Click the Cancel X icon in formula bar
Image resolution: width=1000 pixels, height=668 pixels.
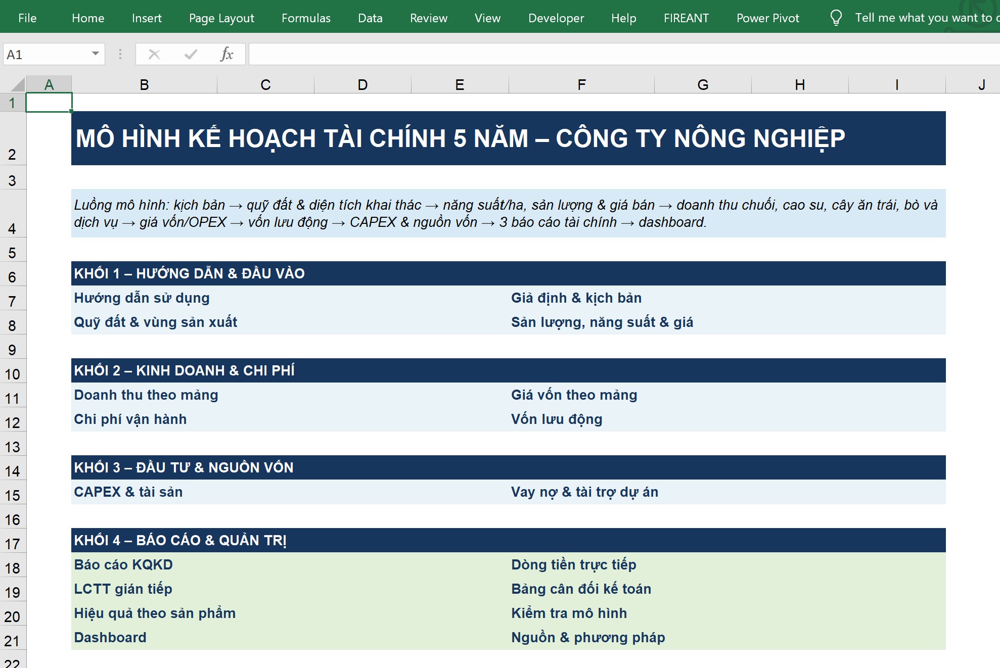click(x=154, y=54)
